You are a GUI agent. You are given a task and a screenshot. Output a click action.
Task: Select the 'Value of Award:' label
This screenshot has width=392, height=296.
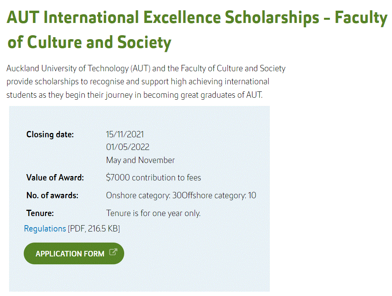(x=55, y=178)
